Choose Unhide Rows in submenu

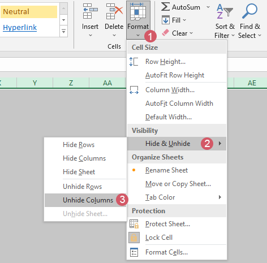coord(85,187)
